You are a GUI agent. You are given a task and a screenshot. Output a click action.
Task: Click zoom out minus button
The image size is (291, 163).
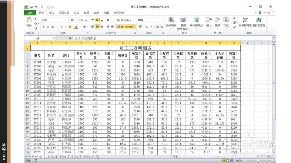pos(246,160)
